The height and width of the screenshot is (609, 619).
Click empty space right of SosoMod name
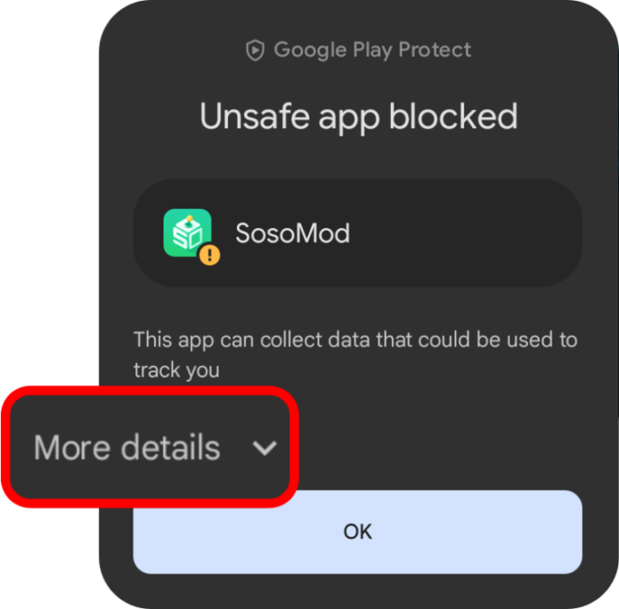(x=460, y=233)
